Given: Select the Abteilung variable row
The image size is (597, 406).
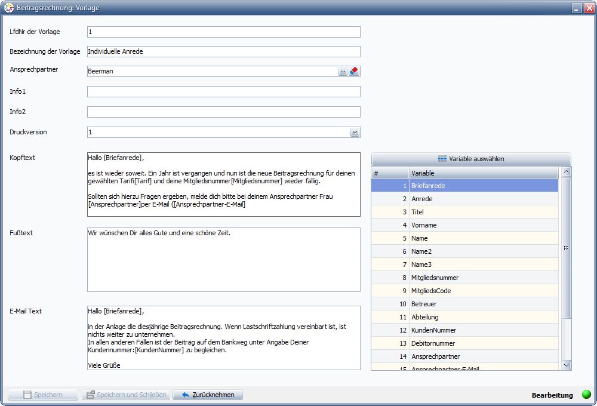Looking at the screenshot, I should 465,317.
